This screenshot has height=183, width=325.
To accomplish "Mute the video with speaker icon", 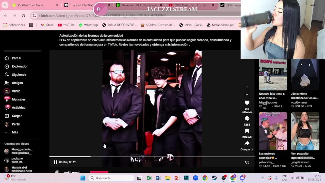I will tap(247, 162).
